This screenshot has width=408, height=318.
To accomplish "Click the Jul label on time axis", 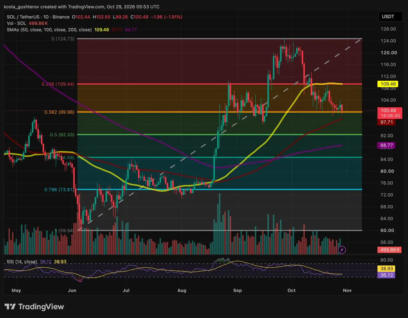I will (126, 290).
